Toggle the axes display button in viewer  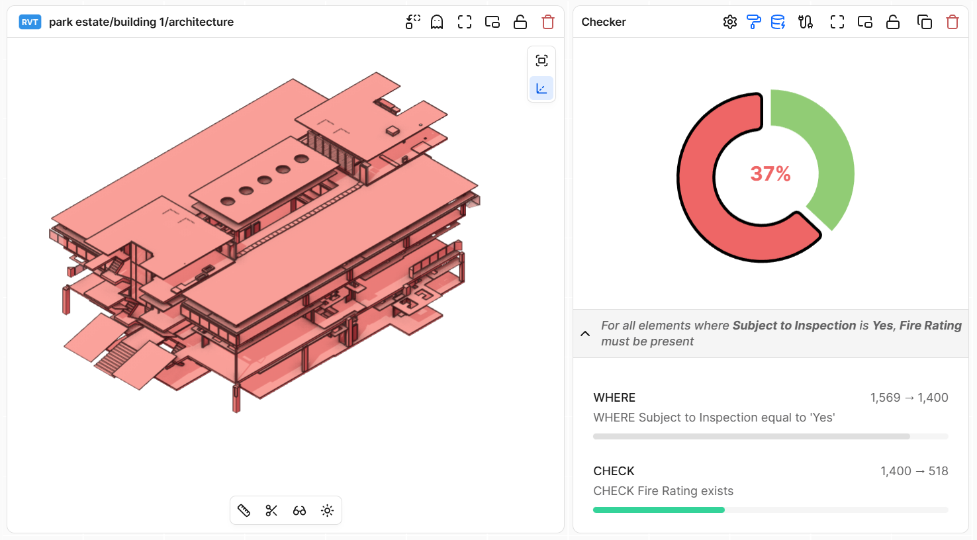tap(541, 88)
